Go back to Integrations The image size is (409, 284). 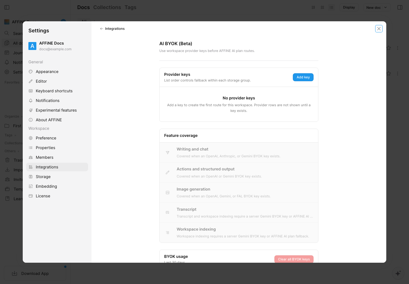[x=112, y=29]
